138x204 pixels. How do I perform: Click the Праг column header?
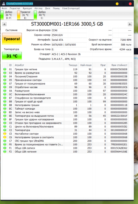(100, 65)
